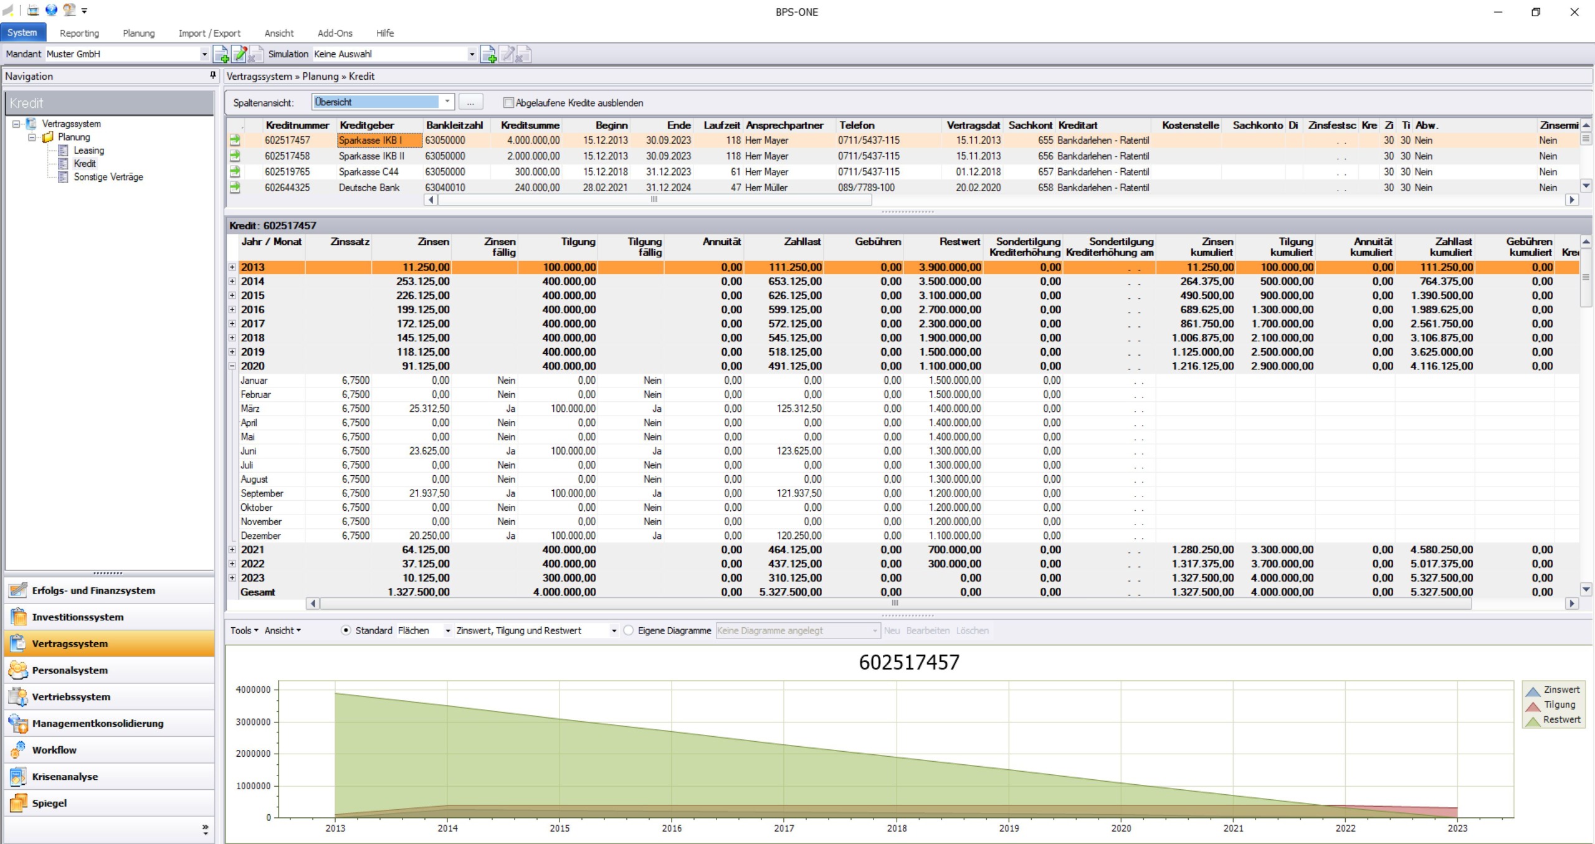Pin the Navigation panel

coord(213,75)
